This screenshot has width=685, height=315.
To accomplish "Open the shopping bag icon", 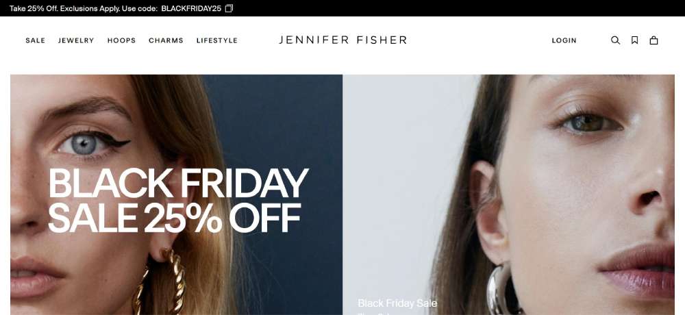I will point(653,40).
